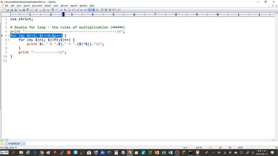Open the View menu
This screenshot has height=156, width=278.
click(19, 6)
